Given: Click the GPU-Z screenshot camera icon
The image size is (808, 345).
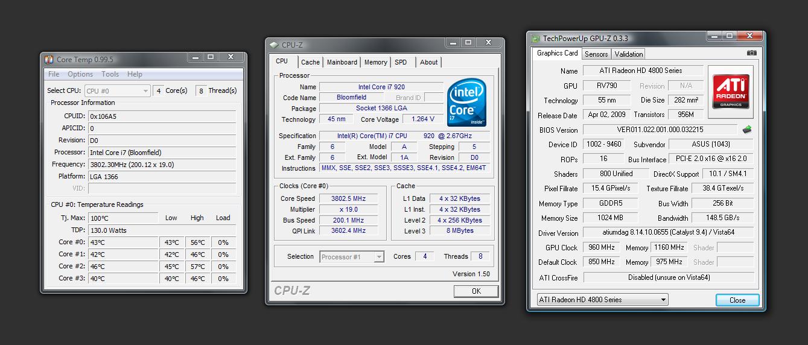Looking at the screenshot, I should pyautogui.click(x=751, y=53).
